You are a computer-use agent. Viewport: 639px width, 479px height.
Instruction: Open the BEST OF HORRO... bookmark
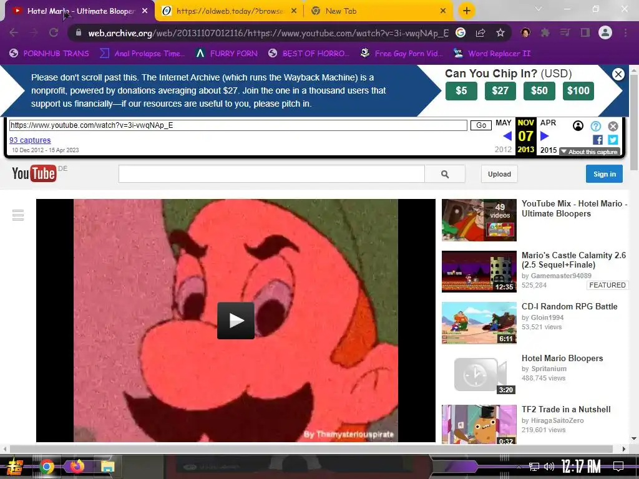309,54
